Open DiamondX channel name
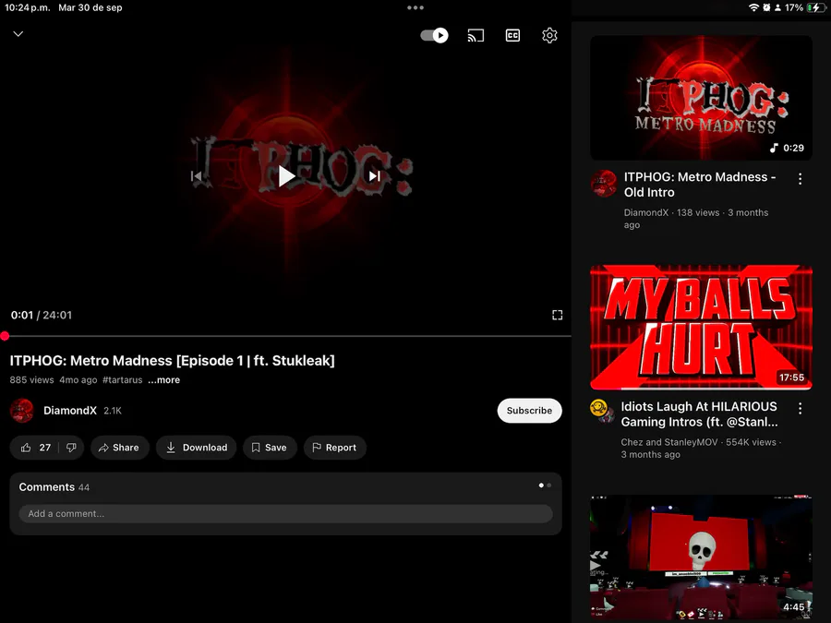 coord(70,411)
